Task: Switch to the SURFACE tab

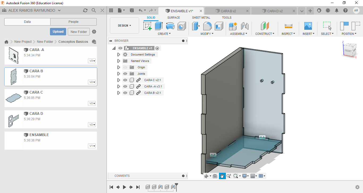Action: pos(174,18)
